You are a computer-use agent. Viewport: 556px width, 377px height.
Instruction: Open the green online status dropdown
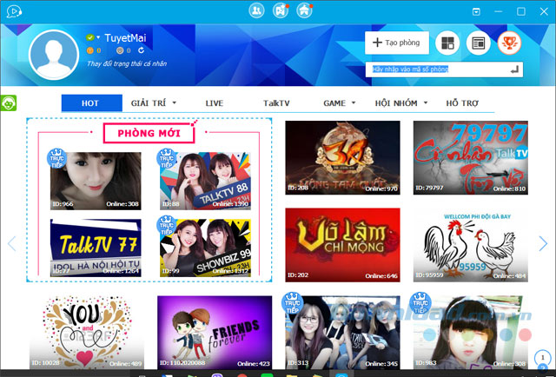pos(93,37)
